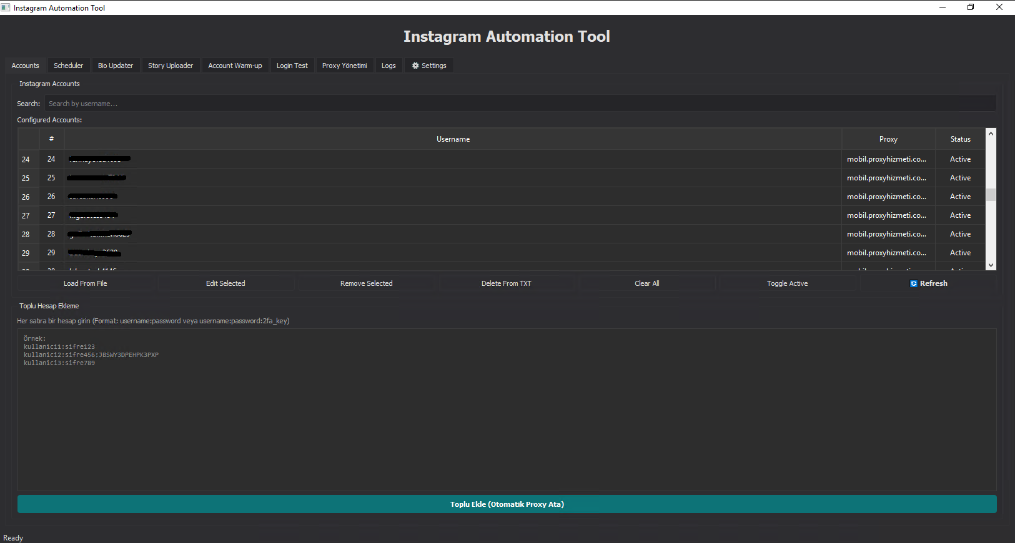
Task: Click the accounts table scrollbar down arrow
Action: tap(991, 265)
